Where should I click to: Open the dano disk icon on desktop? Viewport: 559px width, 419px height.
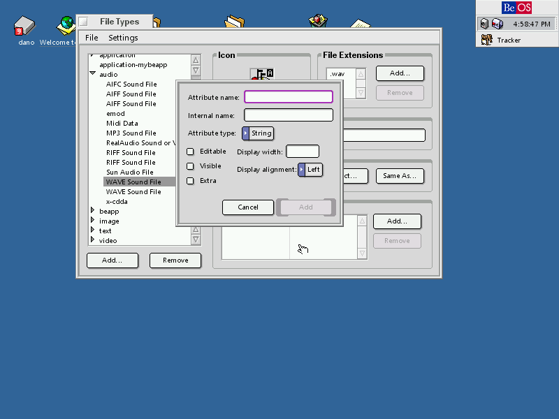click(x=24, y=26)
